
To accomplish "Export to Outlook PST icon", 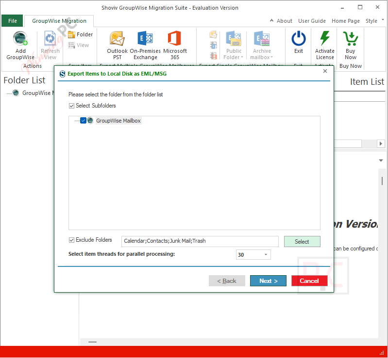I will pos(117,38).
